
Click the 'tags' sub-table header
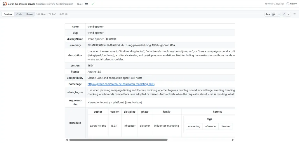[x=209, y=119]
